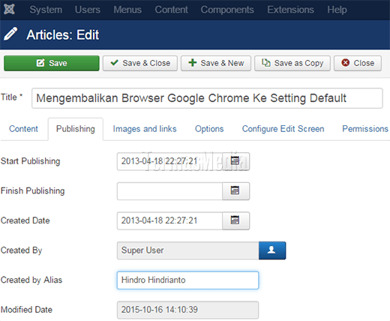This screenshot has height=321, width=390.
Task: Click the Joomla logo icon
Action: coord(9,9)
